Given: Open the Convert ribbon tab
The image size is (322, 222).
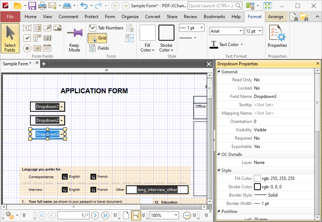Looking at the screenshot, I should pyautogui.click(x=153, y=17).
